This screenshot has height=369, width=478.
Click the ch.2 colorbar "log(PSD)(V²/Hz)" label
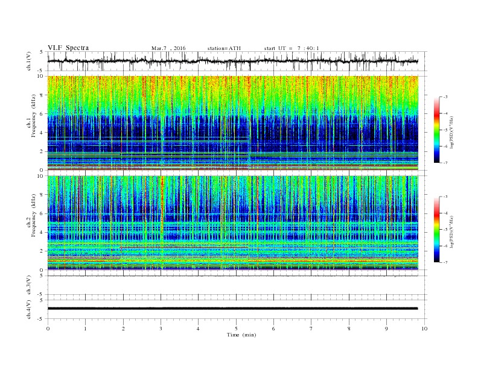tap(451, 232)
